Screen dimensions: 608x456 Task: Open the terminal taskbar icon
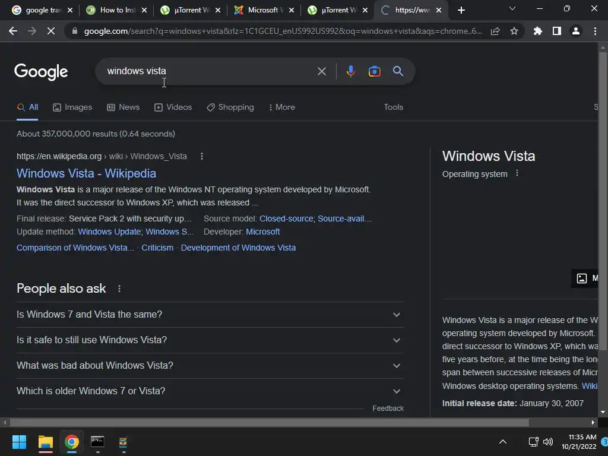97,442
